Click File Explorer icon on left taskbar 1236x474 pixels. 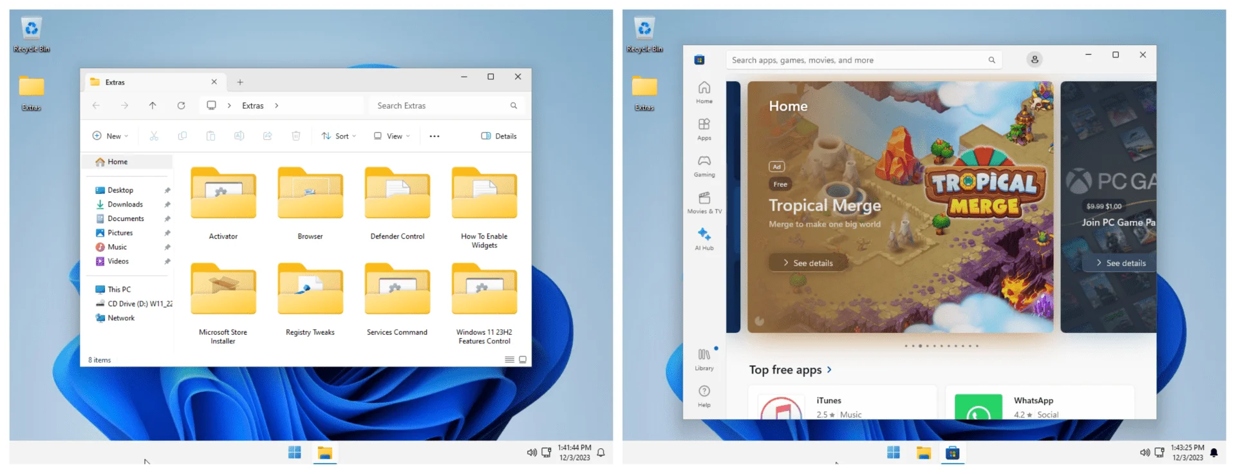coord(325,453)
